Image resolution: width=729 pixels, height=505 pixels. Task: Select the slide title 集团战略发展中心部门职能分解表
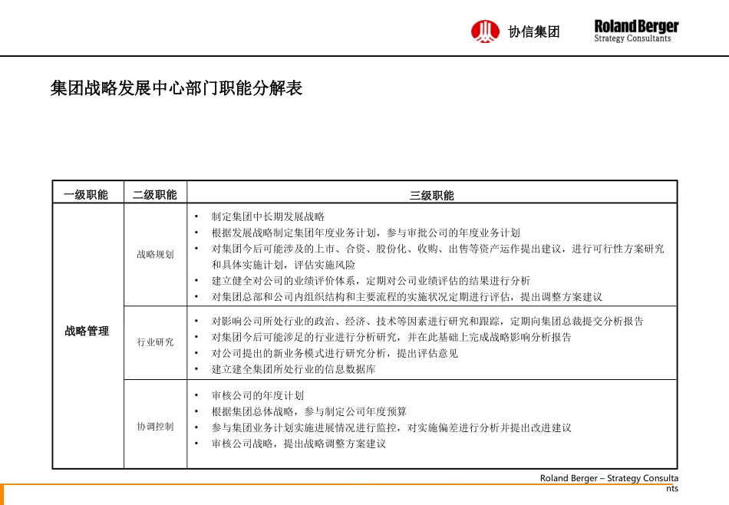176,89
